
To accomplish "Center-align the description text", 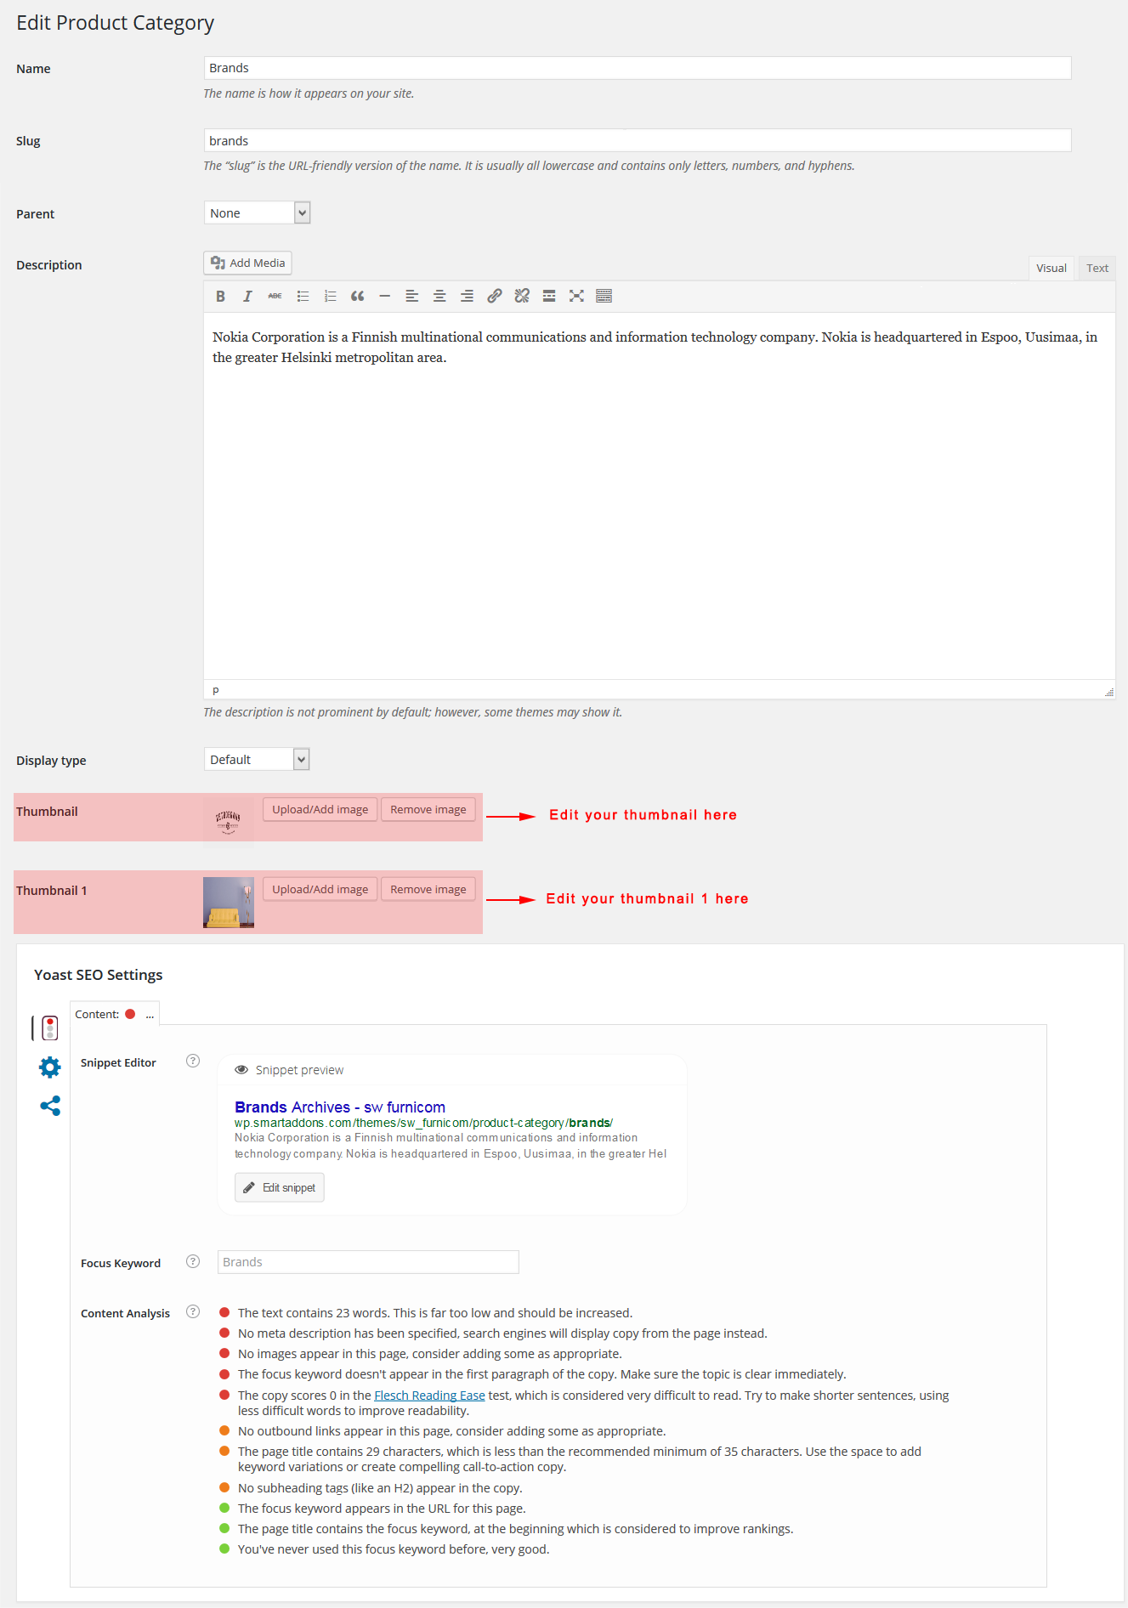I will (x=439, y=296).
